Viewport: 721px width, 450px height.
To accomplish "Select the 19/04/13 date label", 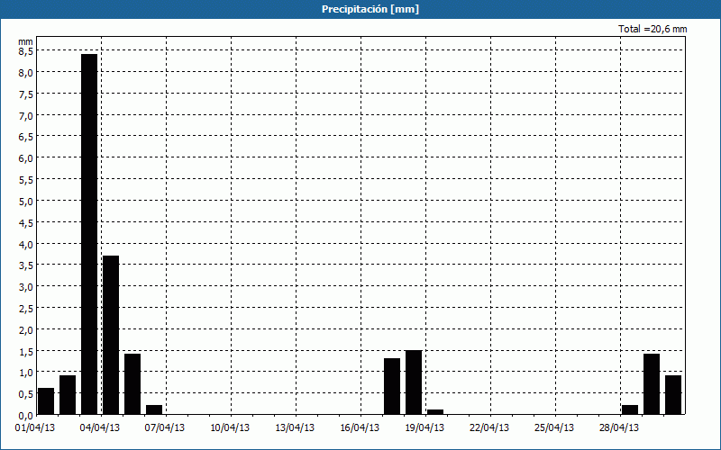I will 424,427.
